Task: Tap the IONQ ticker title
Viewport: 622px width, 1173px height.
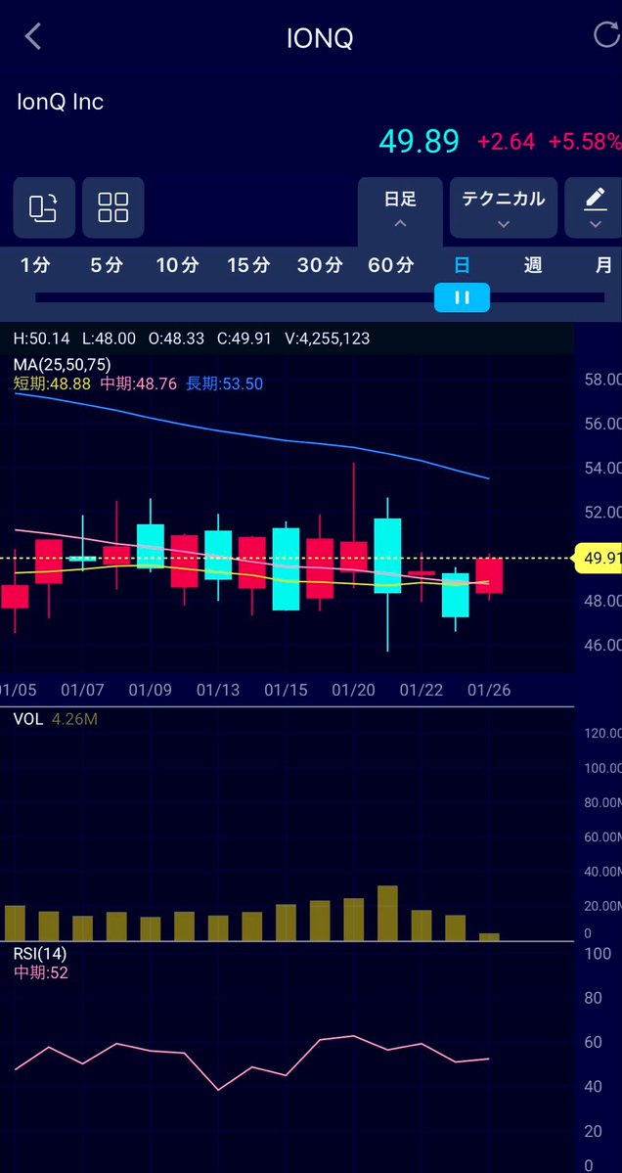Action: point(320,38)
